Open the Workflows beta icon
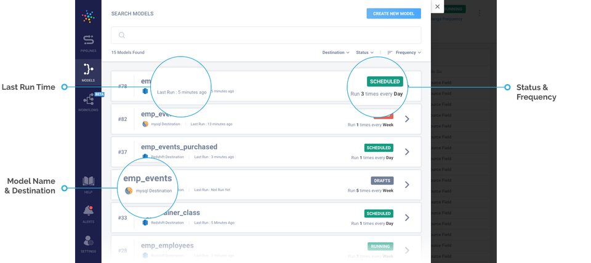 (88, 99)
